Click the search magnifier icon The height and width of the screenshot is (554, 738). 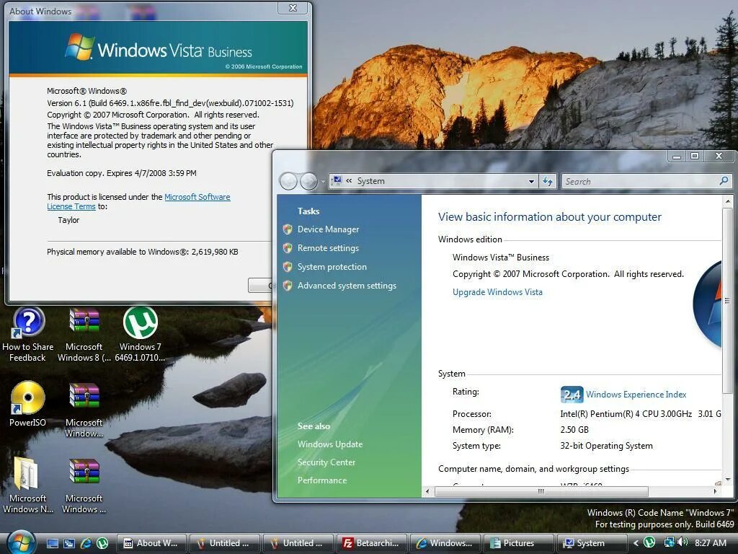click(x=724, y=180)
